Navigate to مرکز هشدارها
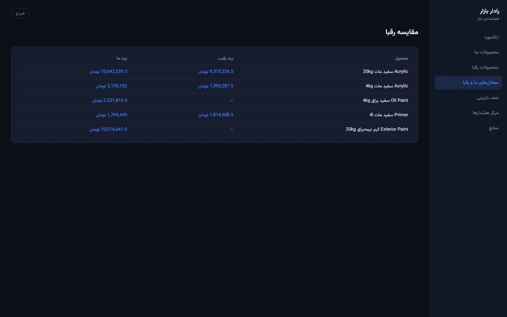The image size is (507, 317). click(468, 113)
